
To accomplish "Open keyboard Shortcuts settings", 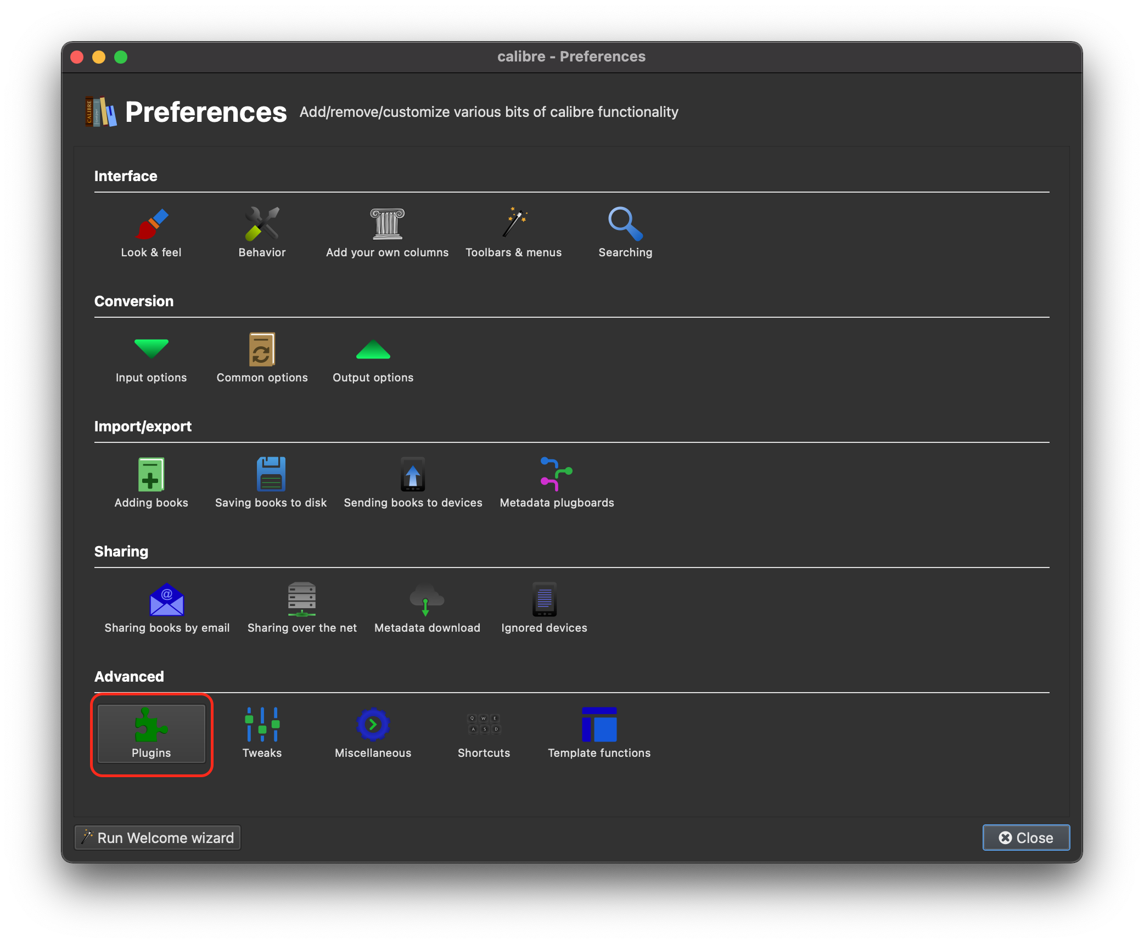I will click(x=484, y=733).
